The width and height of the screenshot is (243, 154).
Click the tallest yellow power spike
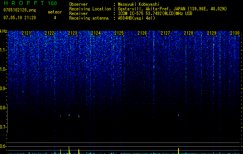tap(69, 150)
